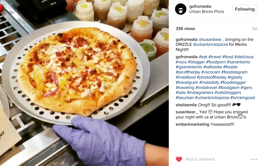The height and width of the screenshot is (166, 259).
Task: Open the #eat hashtag
Action: click(x=203, y=57)
